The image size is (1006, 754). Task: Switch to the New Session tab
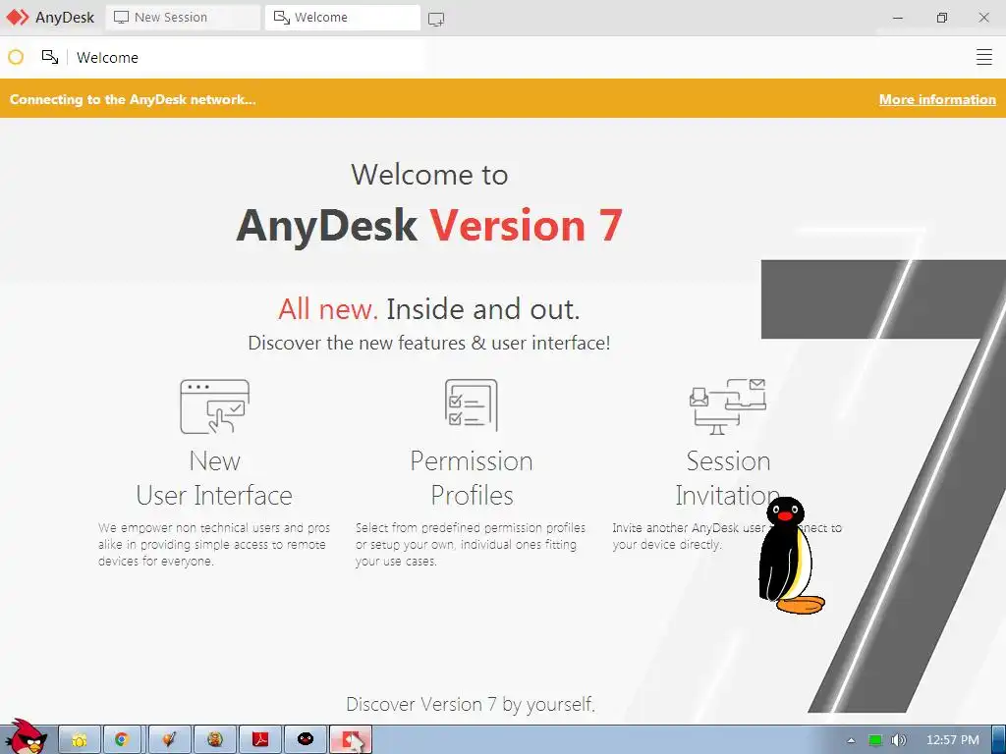183,18
